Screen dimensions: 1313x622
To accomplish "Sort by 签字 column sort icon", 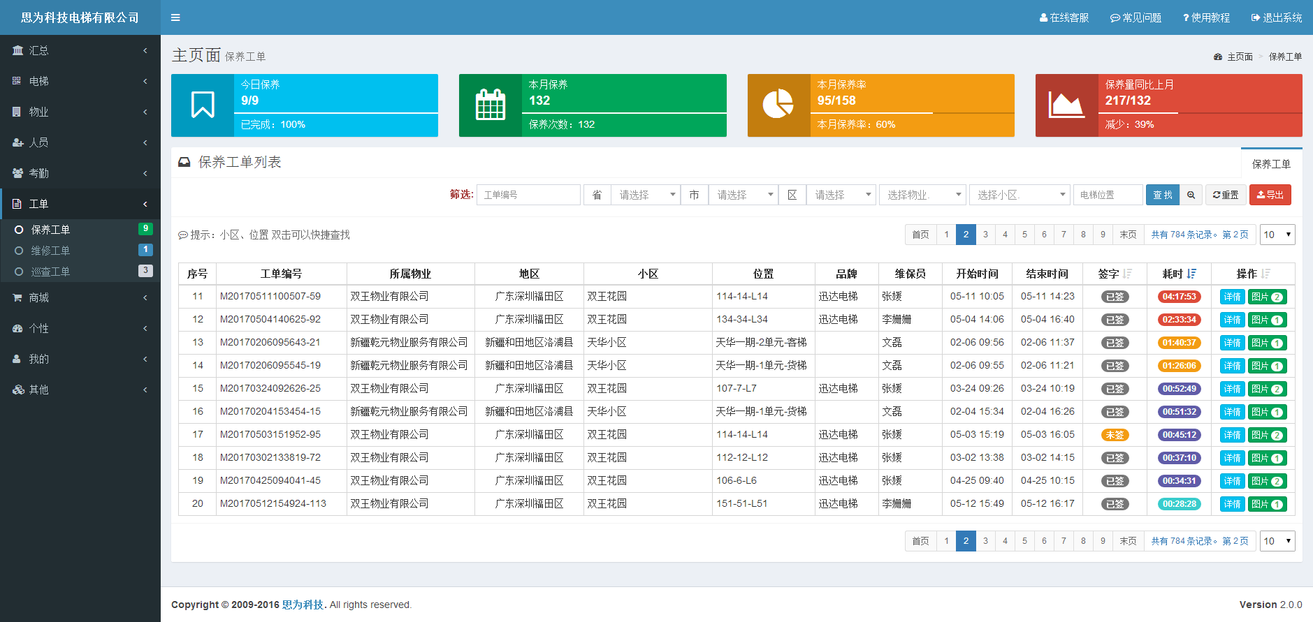I will (1128, 274).
